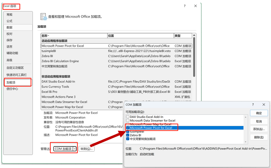The image size is (271, 168).
Task: Click the 添加(A)... button
Action: [x=259, y=129]
